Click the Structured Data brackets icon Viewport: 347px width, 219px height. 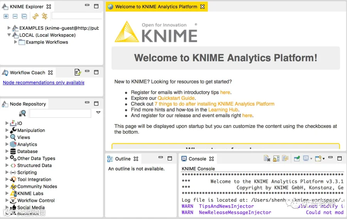(13, 165)
